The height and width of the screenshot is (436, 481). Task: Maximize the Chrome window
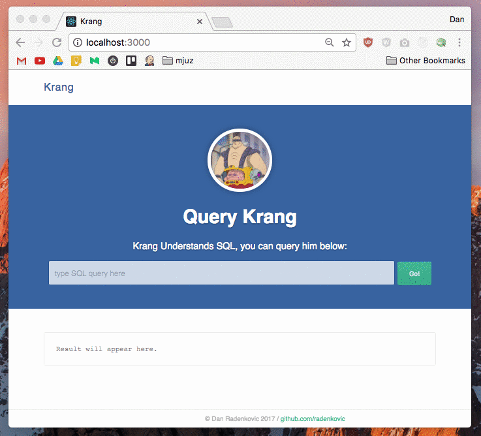[x=46, y=19]
